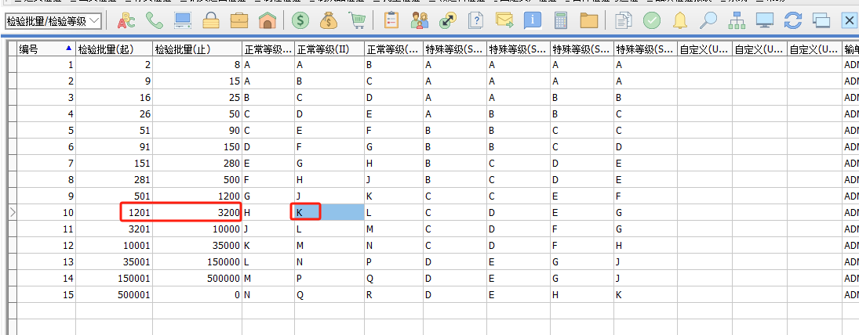This screenshot has width=859, height=335.
Task: Click the 检验批量(起) column header
Action: pos(114,49)
